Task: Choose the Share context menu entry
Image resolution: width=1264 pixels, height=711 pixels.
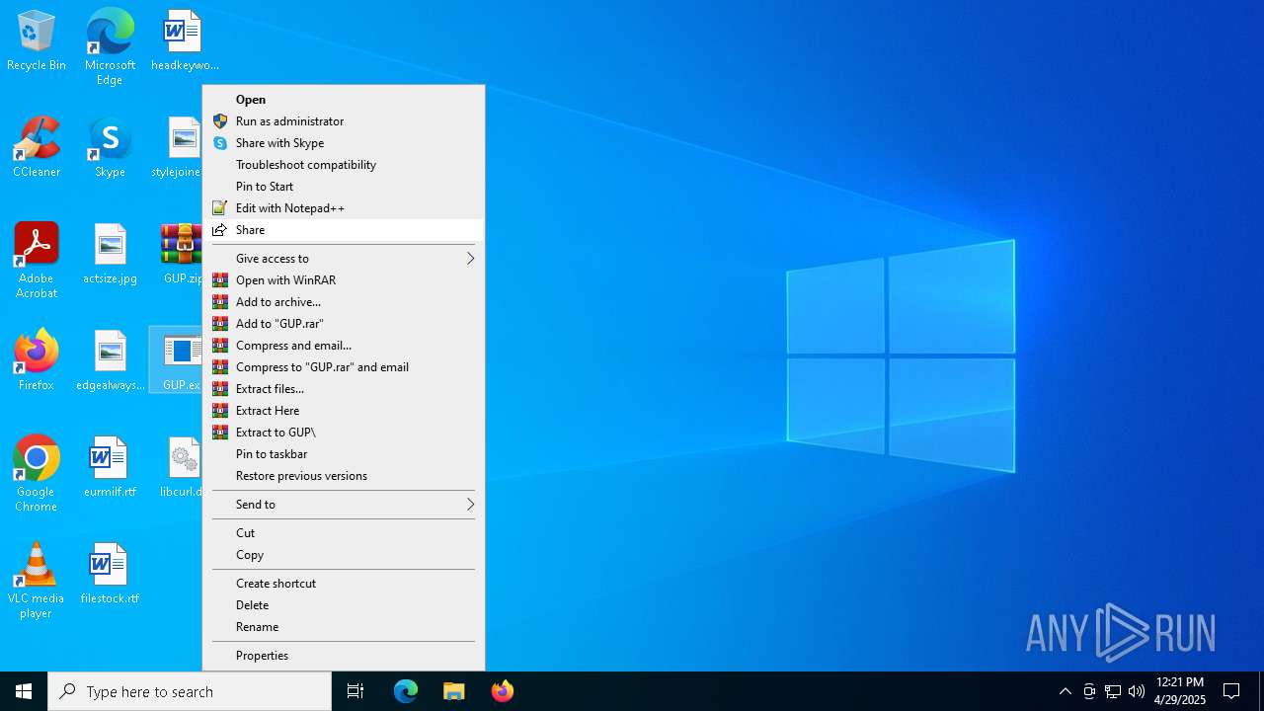Action: pos(343,230)
